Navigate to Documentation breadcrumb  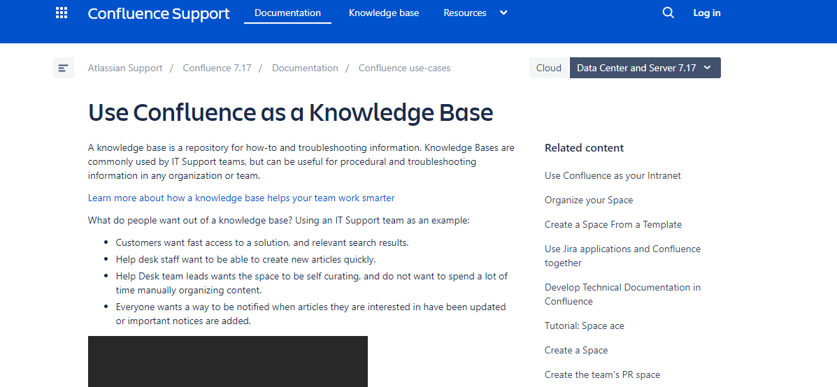305,68
